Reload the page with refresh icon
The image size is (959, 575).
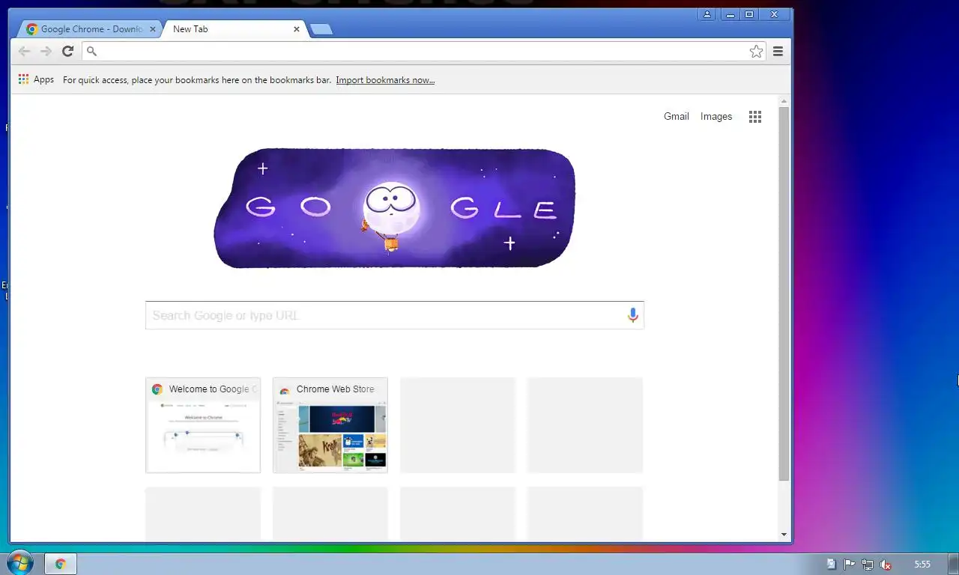67,51
